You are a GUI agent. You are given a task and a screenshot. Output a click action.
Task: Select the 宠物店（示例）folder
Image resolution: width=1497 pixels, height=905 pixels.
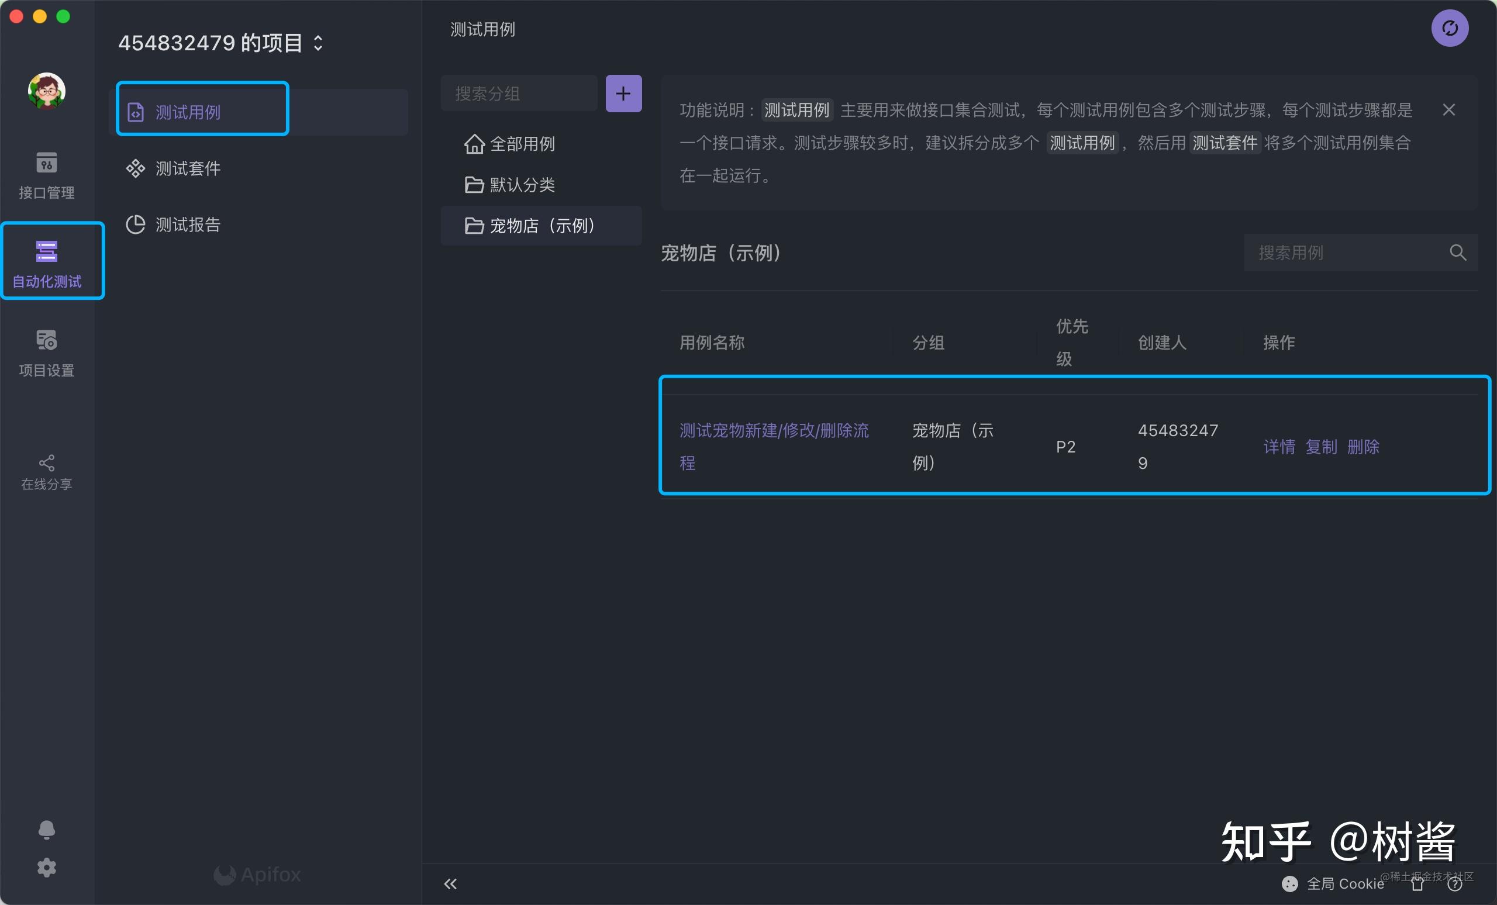pos(541,226)
